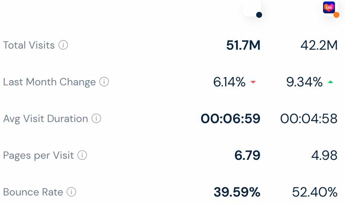The height and width of the screenshot is (204, 345).
Task: Click the blank first site logo card
Action: pos(252,8)
